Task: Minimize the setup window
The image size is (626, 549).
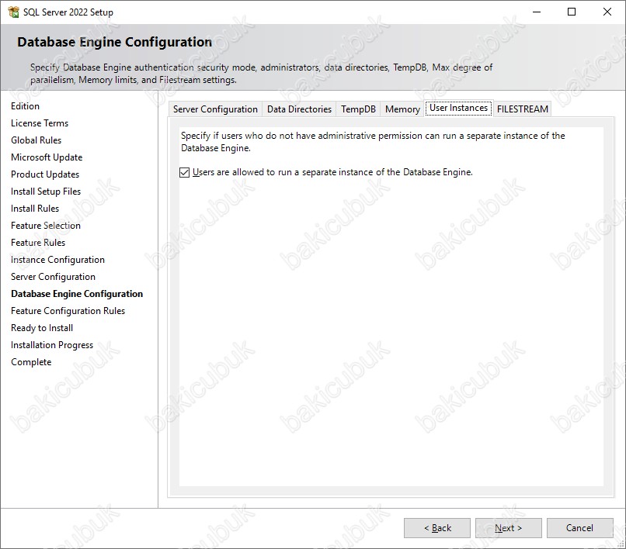Action: click(x=537, y=12)
